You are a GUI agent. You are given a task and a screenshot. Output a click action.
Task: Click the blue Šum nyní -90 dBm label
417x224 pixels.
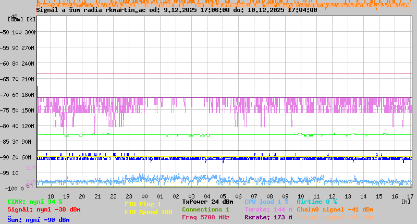point(38,220)
